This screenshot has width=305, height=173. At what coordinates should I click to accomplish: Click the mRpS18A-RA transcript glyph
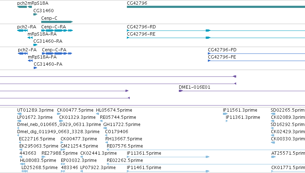point(30,38)
